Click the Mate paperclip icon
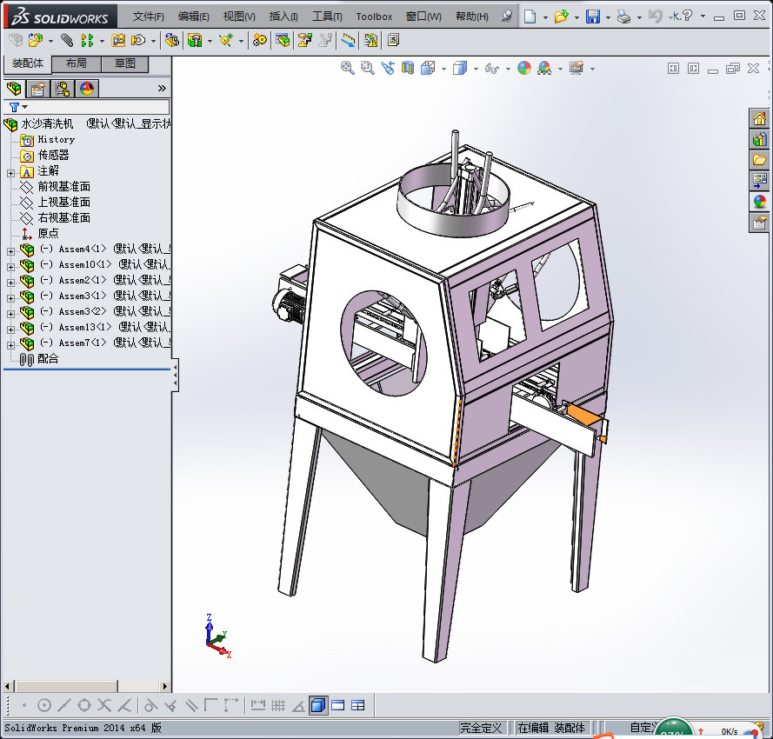The width and height of the screenshot is (773, 739). (67, 40)
